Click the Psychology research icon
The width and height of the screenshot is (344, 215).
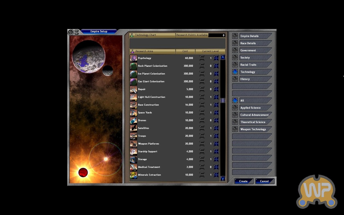click(134, 58)
